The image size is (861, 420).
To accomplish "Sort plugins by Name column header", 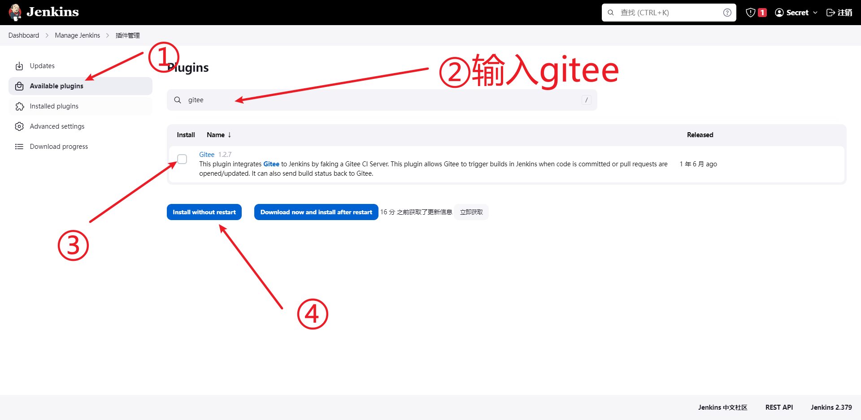I will coord(219,135).
